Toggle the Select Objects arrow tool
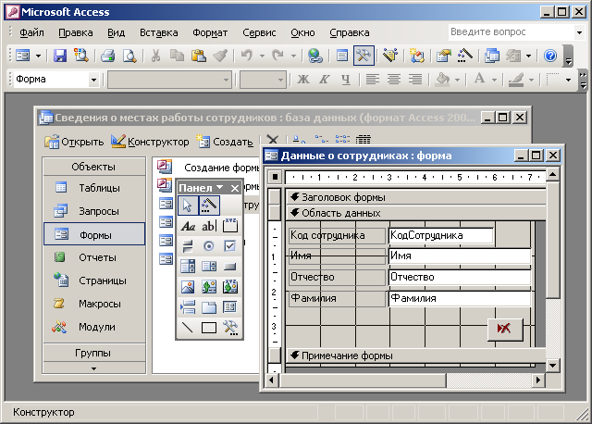 [188, 206]
